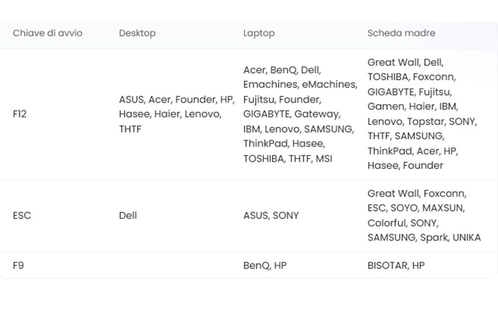
Task: Select the Desktop column header
Action: pos(137,33)
